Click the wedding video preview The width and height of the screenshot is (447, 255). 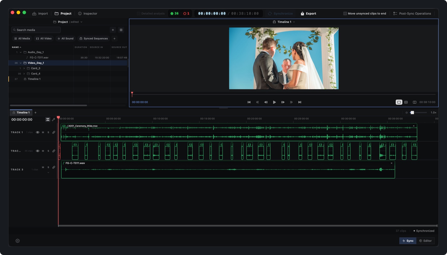coord(284,58)
